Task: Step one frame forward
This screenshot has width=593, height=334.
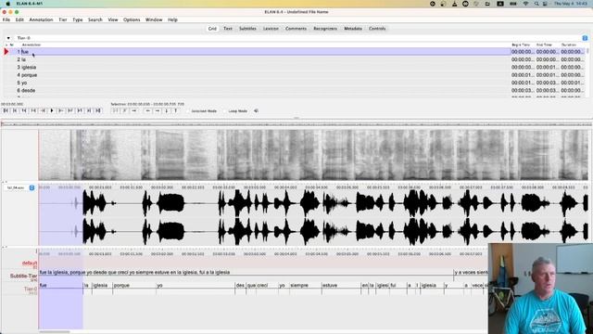Action: tap(70, 110)
